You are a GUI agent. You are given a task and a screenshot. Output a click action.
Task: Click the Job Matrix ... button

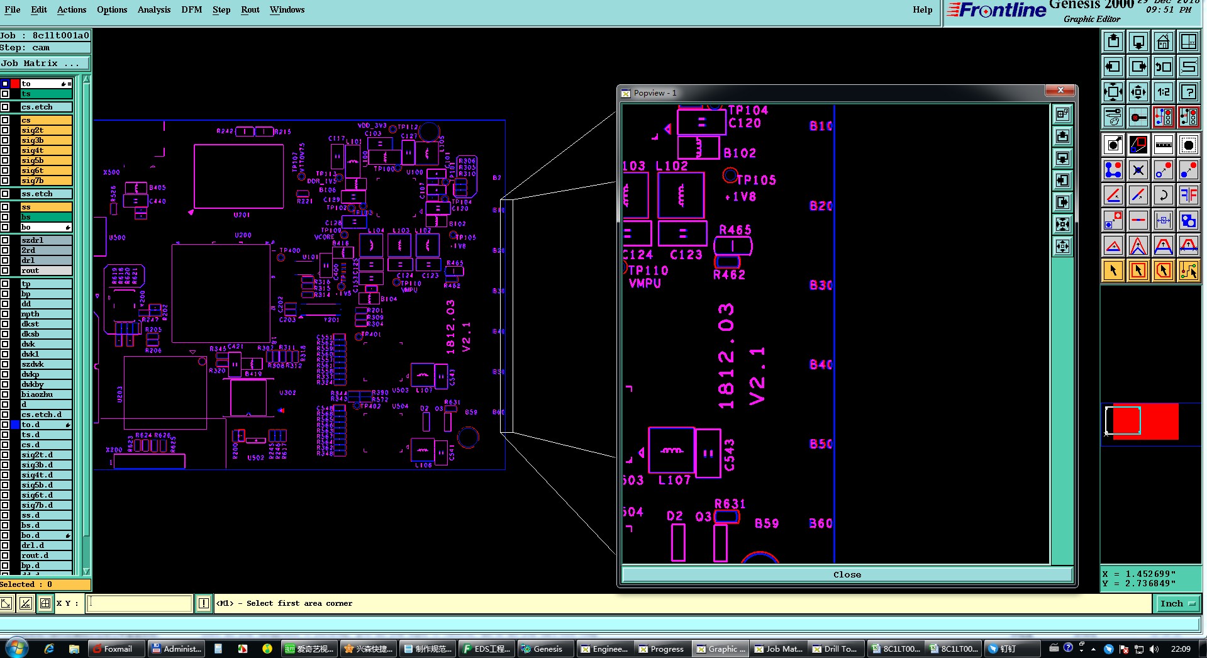45,64
